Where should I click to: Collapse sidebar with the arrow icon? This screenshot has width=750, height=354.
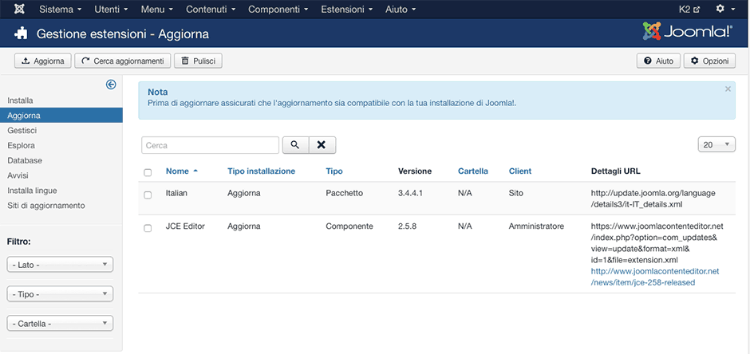[111, 85]
